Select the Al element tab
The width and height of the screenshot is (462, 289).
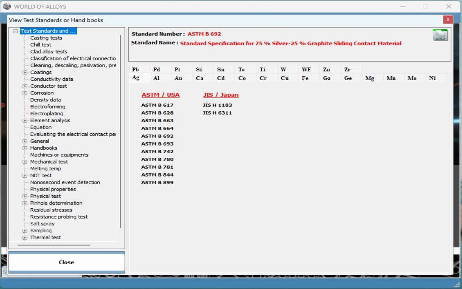coord(160,78)
